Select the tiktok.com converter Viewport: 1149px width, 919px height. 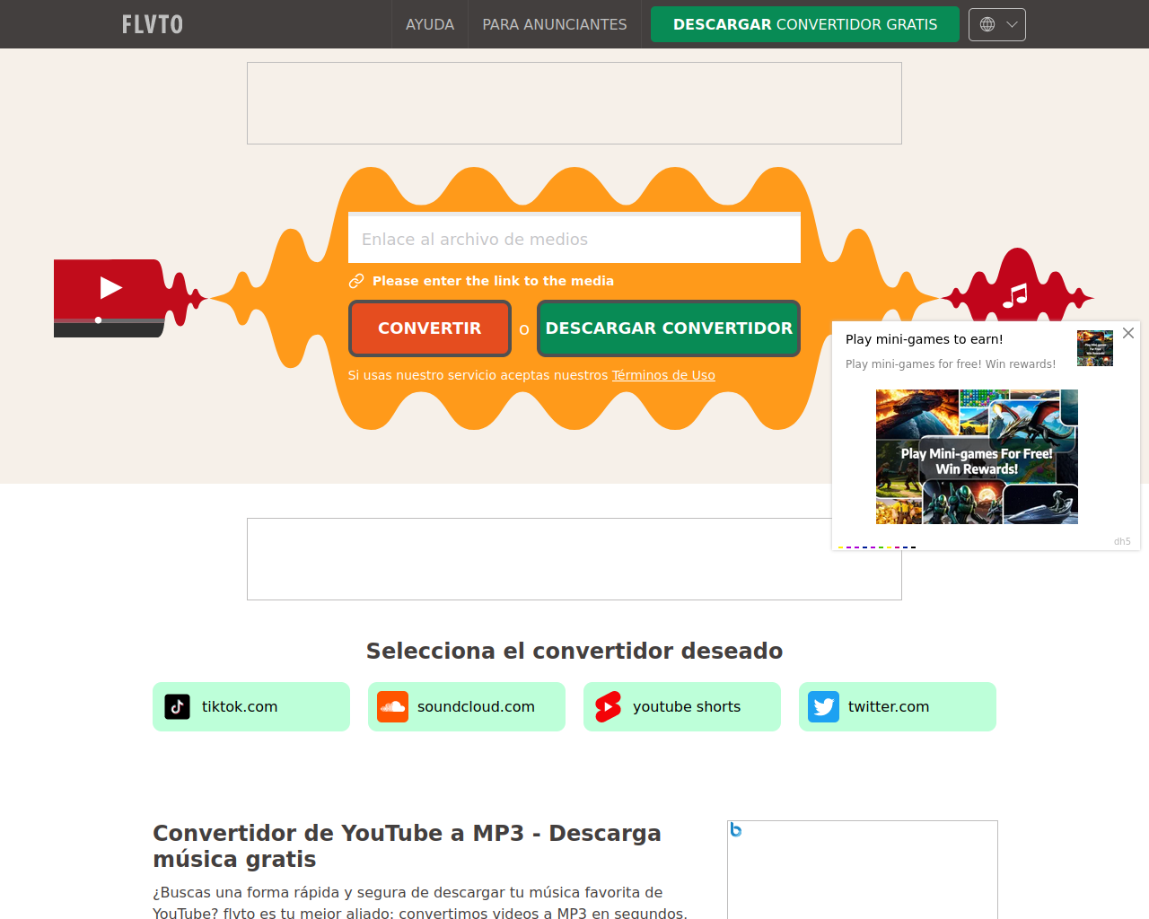251,706
